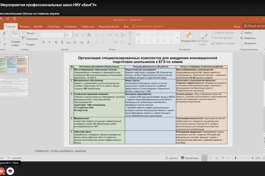Image resolution: width=265 pixels, height=176 pixels.
Task: Select the second slide thumbnail
Action: pos(14,87)
